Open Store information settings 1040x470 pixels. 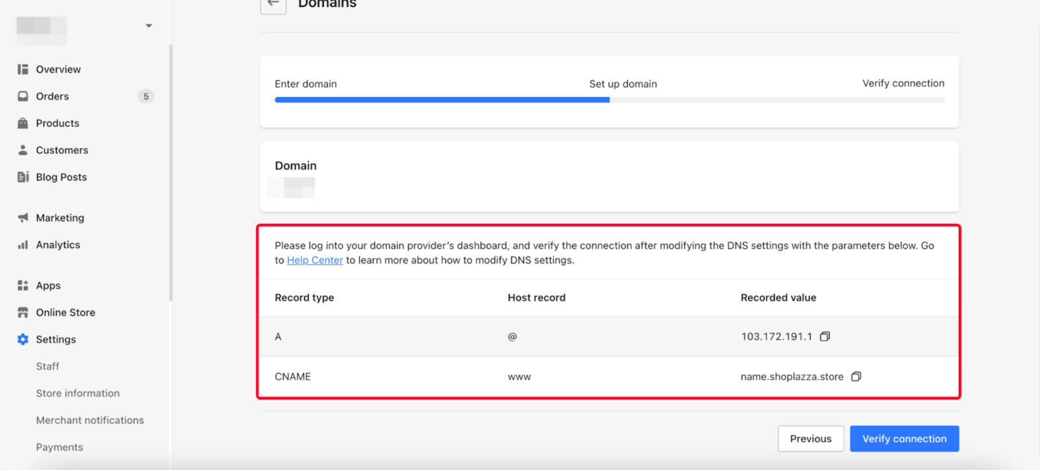click(78, 393)
